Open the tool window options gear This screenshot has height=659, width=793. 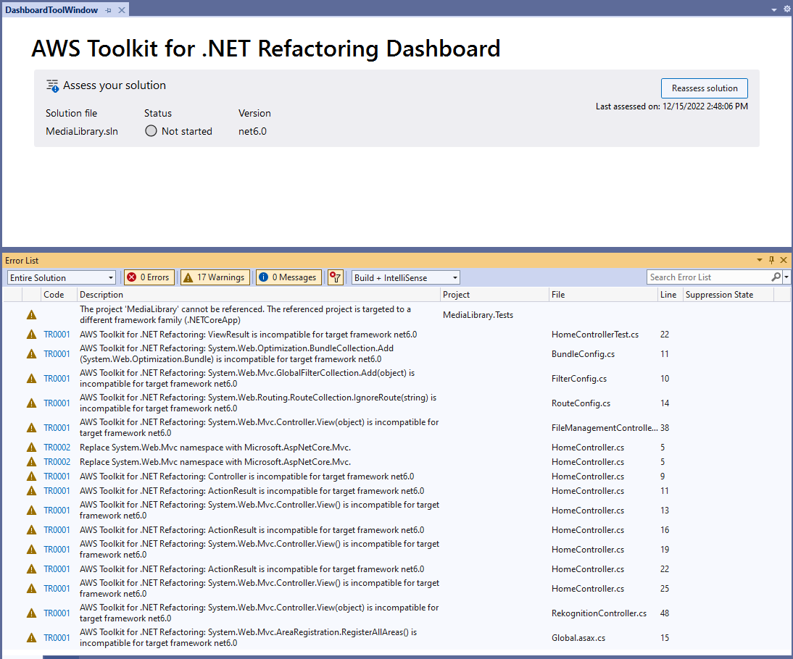click(x=787, y=9)
